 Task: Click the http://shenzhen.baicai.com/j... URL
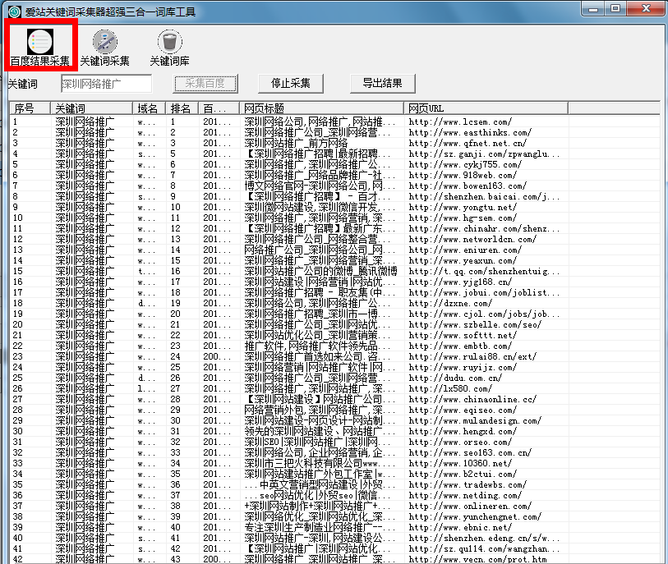click(x=484, y=196)
